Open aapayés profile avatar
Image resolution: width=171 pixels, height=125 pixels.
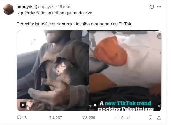pyautogui.click(x=9, y=9)
